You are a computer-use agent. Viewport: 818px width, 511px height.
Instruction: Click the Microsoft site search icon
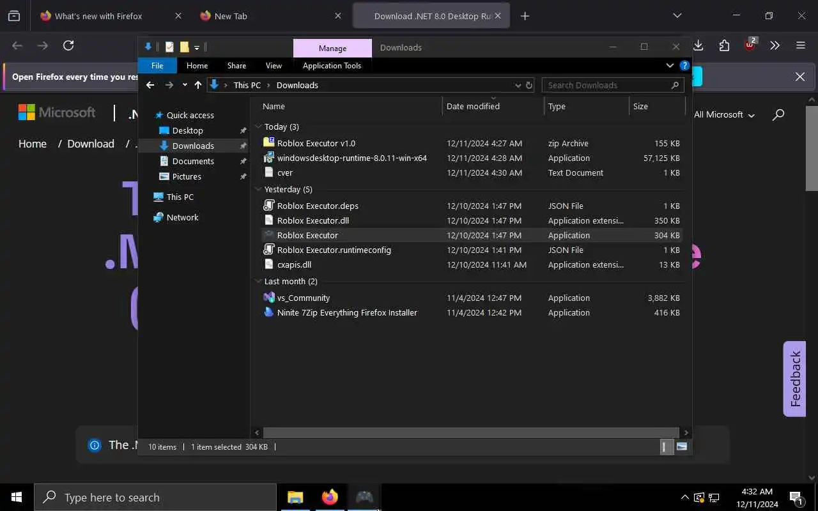click(x=778, y=115)
